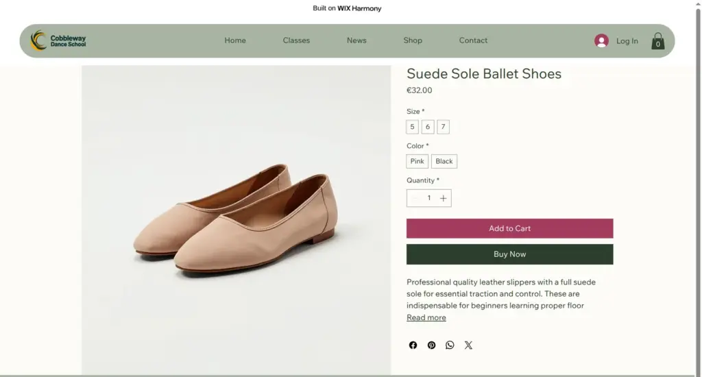Navigate to the Shop page

tap(413, 40)
